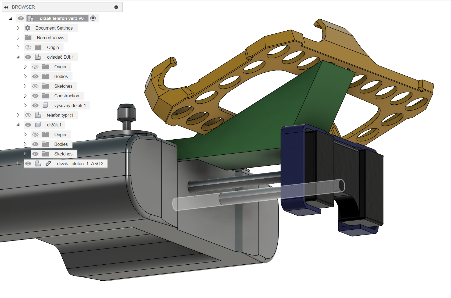Expand the Document Settings node
The width and height of the screenshot is (451, 298).
pos(18,28)
